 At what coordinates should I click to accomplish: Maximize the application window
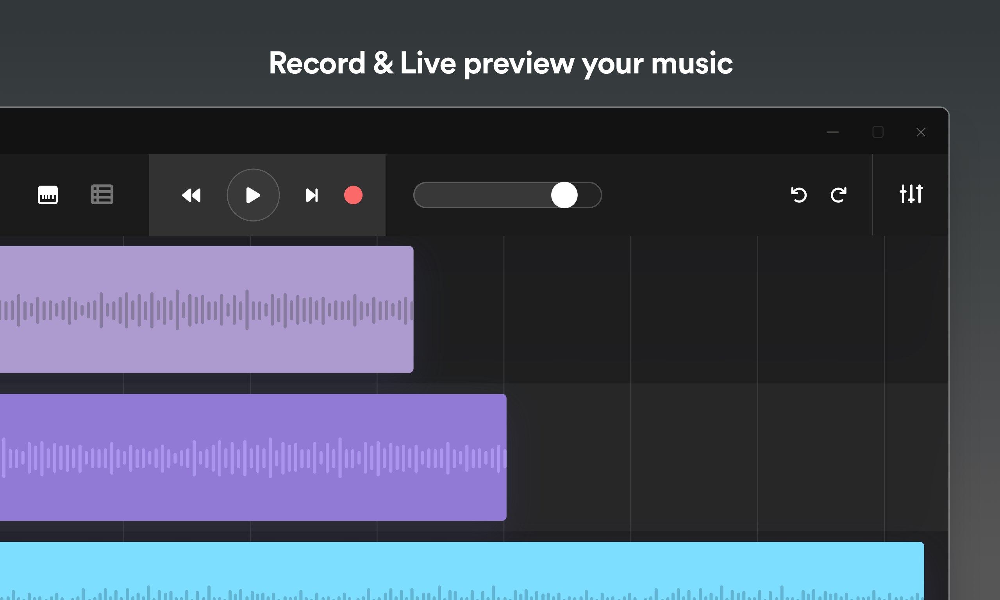[x=878, y=132]
